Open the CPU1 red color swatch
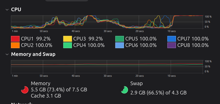This screenshot has height=104, width=220. [15, 39]
